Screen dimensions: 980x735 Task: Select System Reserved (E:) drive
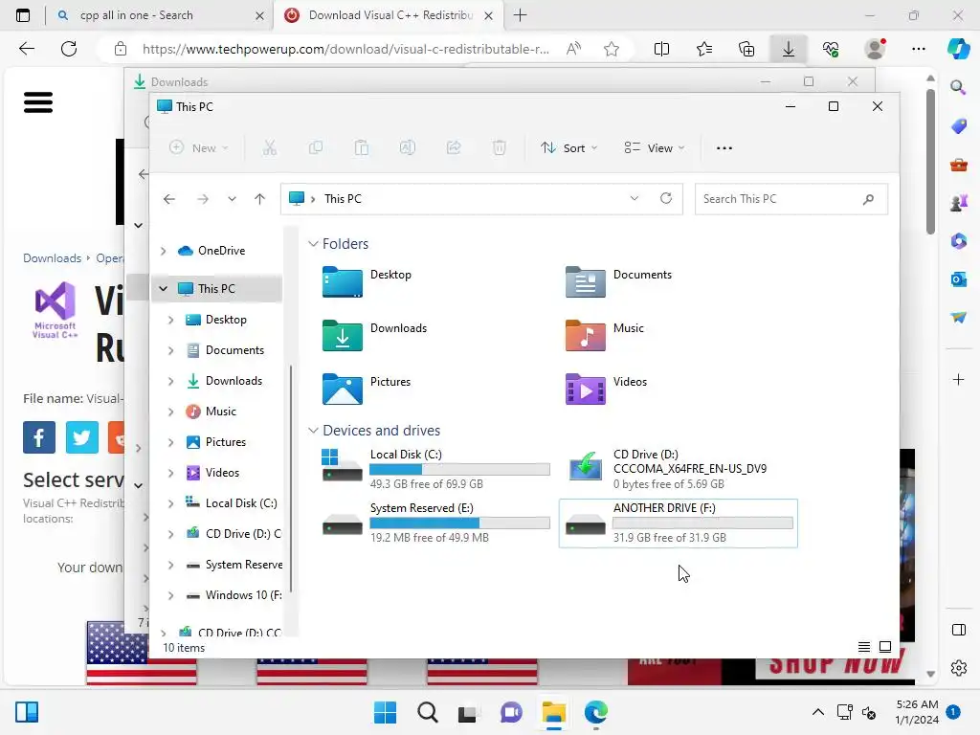coord(435,523)
